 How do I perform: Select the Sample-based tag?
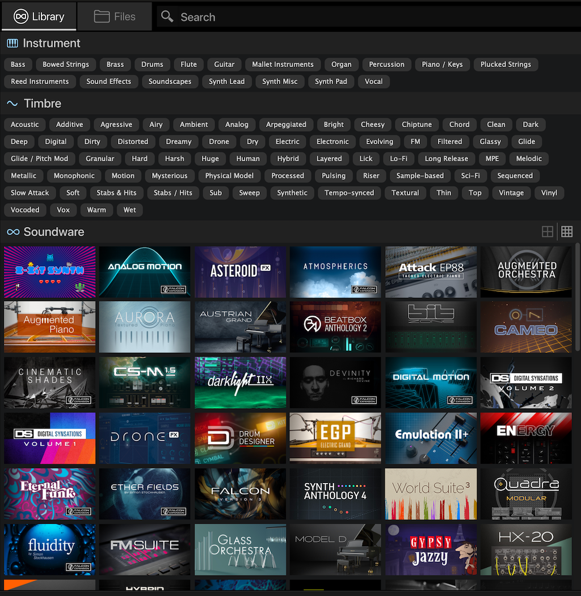click(x=420, y=175)
